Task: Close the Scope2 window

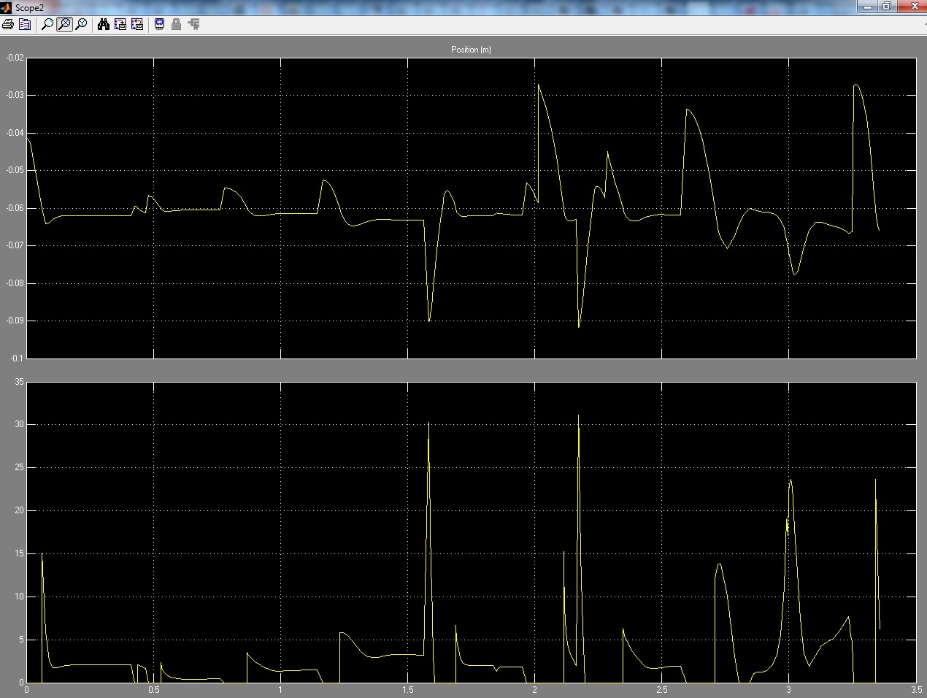Action: point(914,7)
